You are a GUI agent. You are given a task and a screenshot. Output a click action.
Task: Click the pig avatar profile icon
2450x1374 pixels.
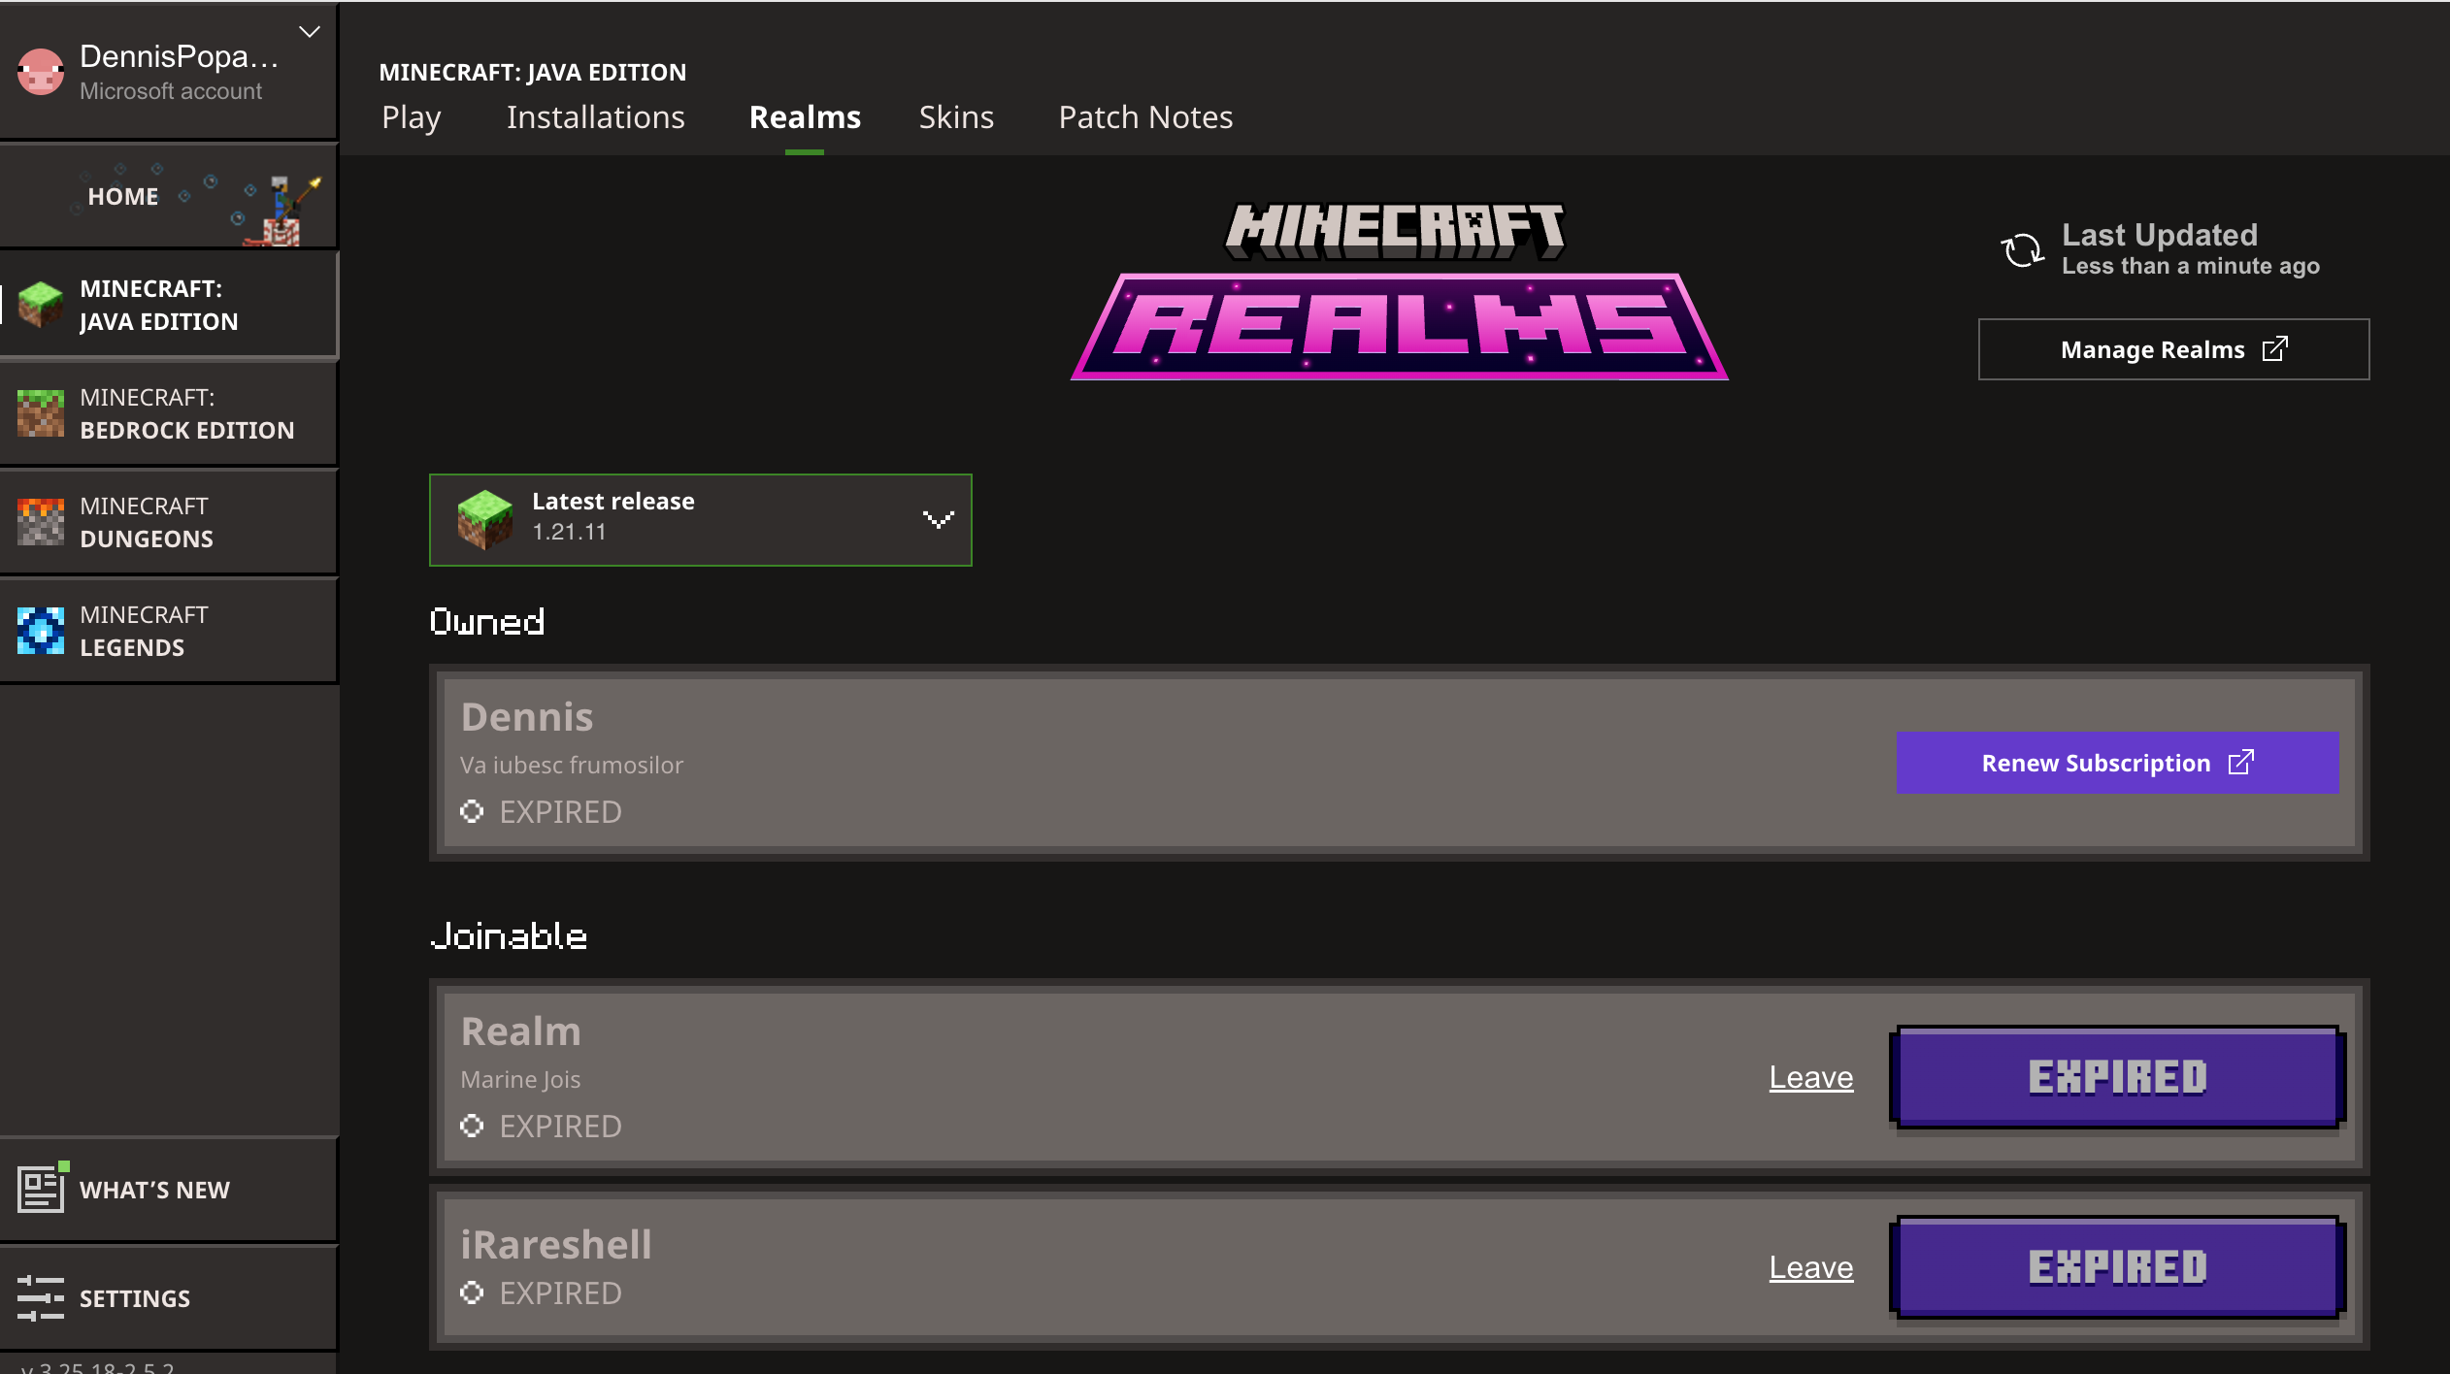click(x=41, y=73)
